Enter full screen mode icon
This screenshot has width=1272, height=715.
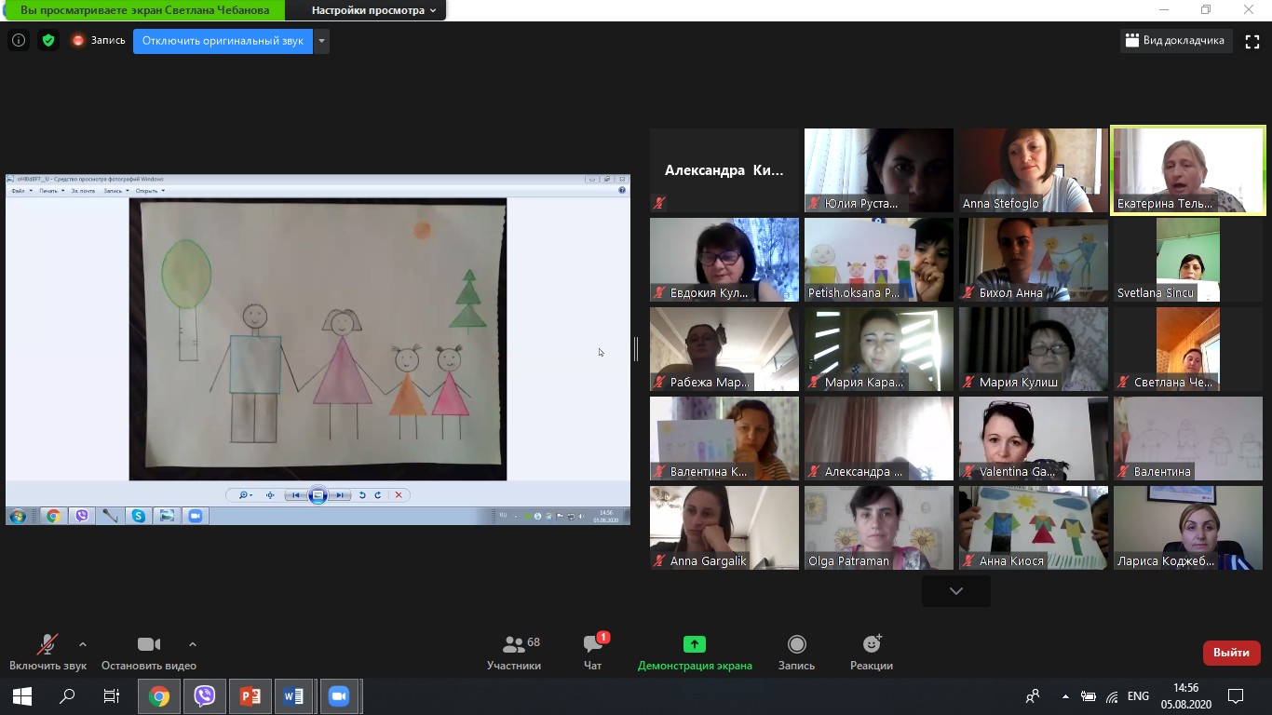tap(1252, 41)
